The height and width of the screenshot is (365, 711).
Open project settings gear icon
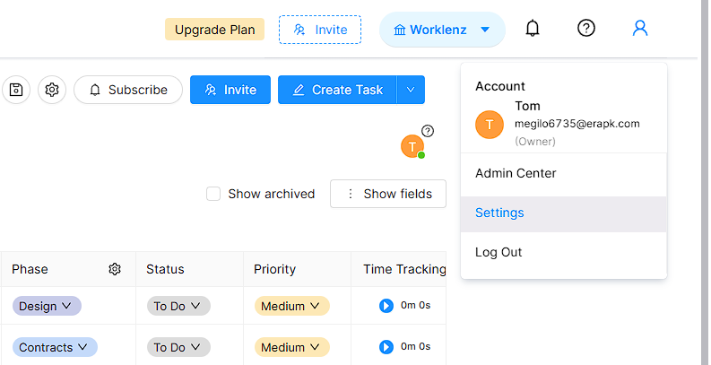[x=52, y=90]
